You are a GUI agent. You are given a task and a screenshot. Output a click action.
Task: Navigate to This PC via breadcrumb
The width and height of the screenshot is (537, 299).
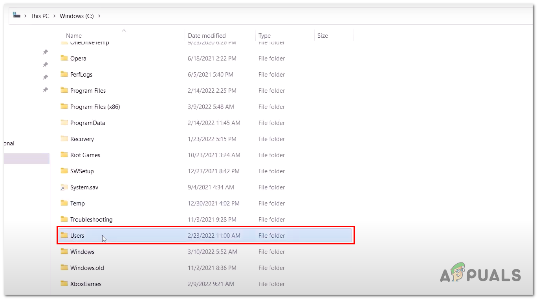pyautogui.click(x=40, y=16)
